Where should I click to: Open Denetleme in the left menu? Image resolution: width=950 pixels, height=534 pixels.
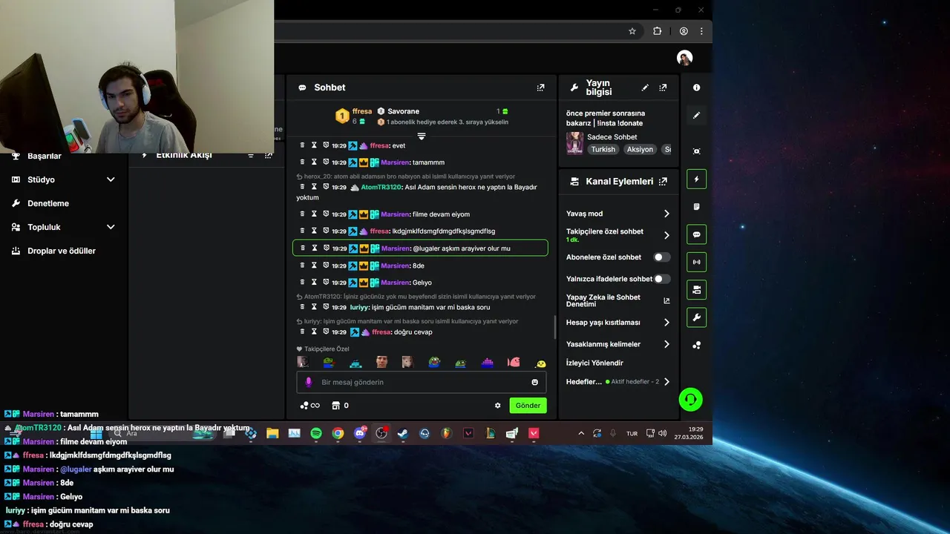tap(48, 203)
